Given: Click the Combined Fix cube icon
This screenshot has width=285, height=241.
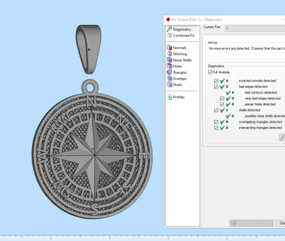Looking at the screenshot, I should 169,36.
